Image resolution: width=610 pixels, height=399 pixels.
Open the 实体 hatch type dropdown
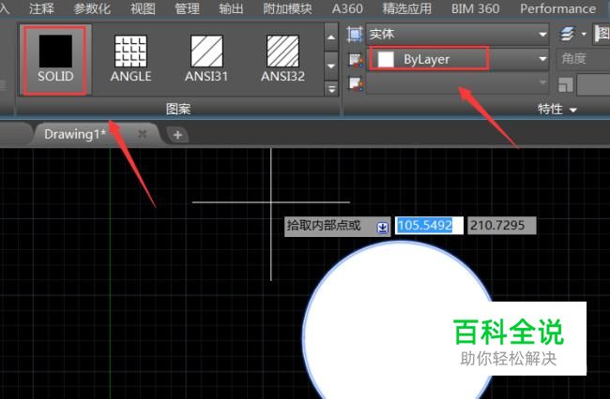tap(458, 34)
